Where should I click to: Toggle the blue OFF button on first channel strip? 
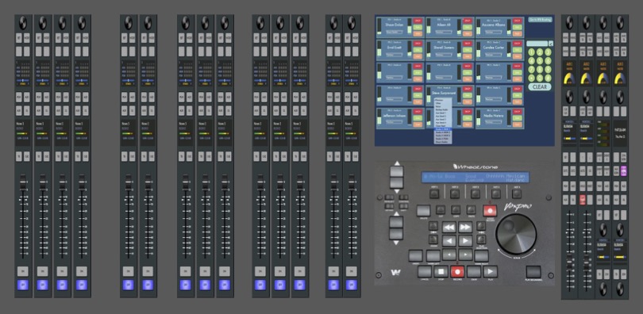click(x=23, y=285)
